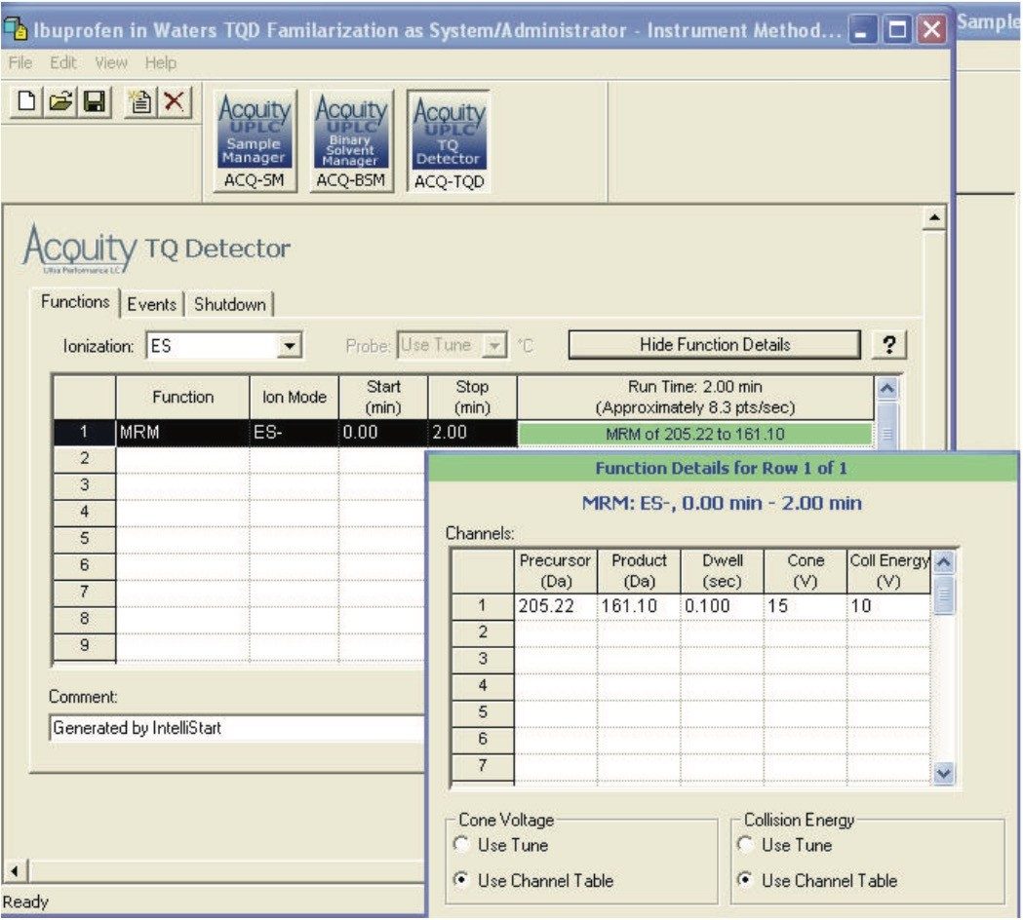The height and width of the screenshot is (920, 1023).
Task: Click the channels table scrollbar thumb
Action: (943, 595)
